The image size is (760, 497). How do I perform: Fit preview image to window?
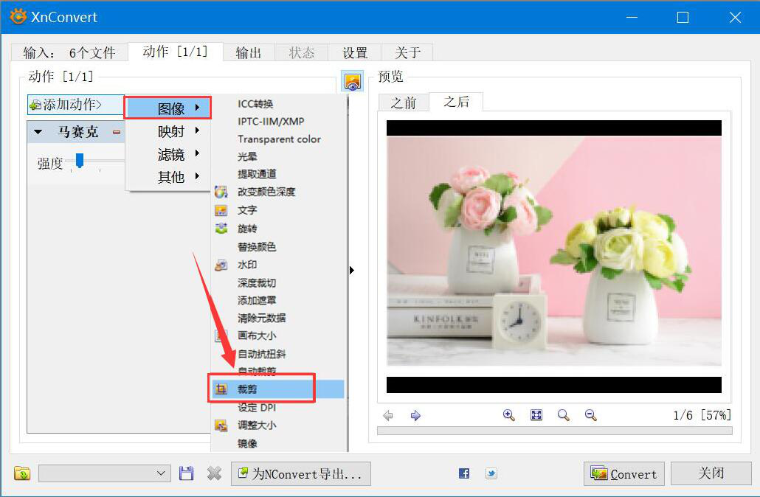[x=536, y=415]
